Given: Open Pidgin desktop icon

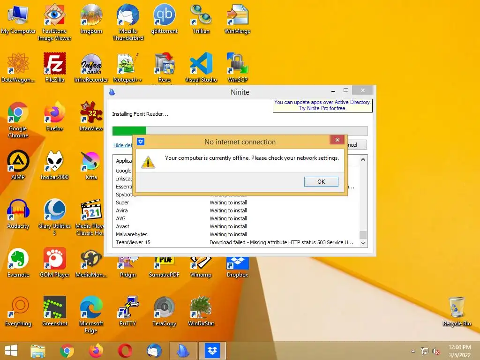Looking at the screenshot, I should pos(128,267).
